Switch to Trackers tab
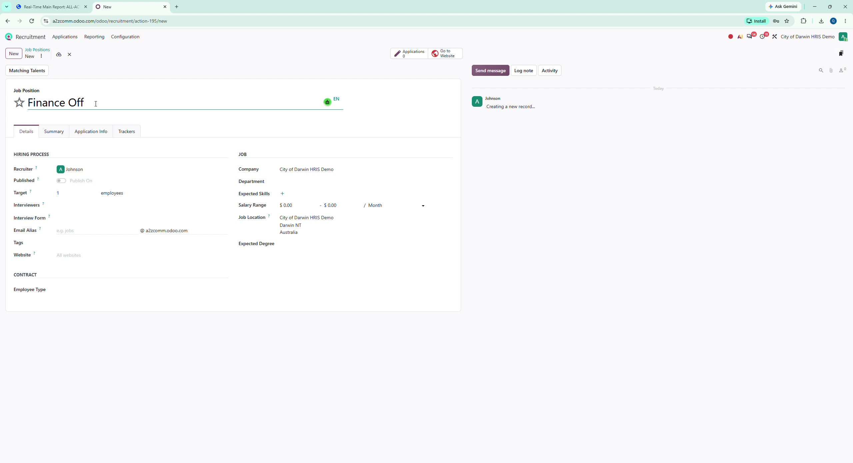The width and height of the screenshot is (853, 463). point(127,131)
